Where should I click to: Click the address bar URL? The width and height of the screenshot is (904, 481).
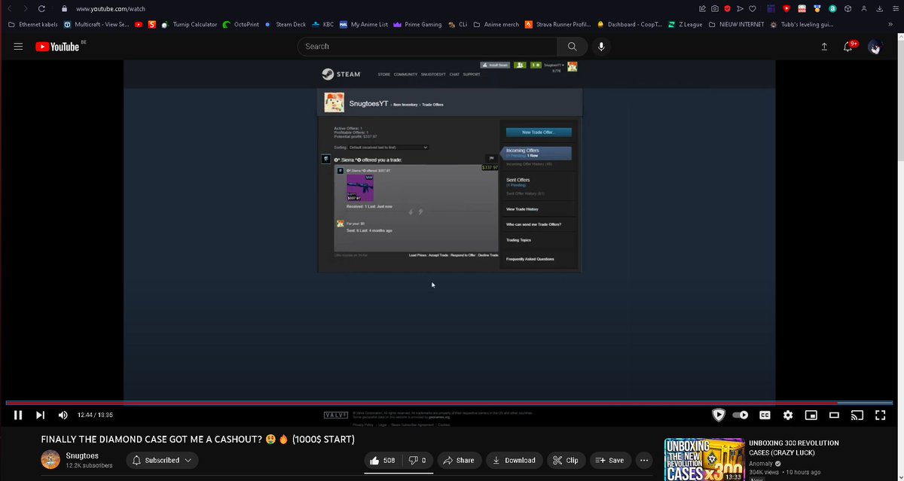click(111, 8)
